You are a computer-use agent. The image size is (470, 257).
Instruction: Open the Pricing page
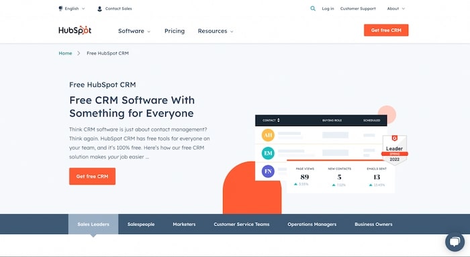(175, 31)
